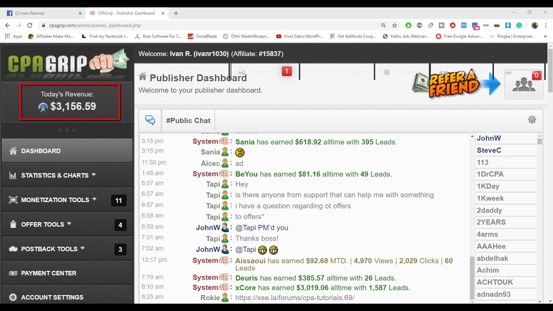Select user ACHTOUK in the user list
This screenshot has width=553, height=311.
coord(495,282)
